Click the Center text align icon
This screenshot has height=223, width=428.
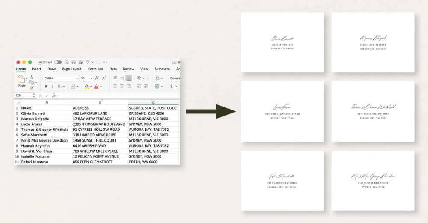(122, 87)
